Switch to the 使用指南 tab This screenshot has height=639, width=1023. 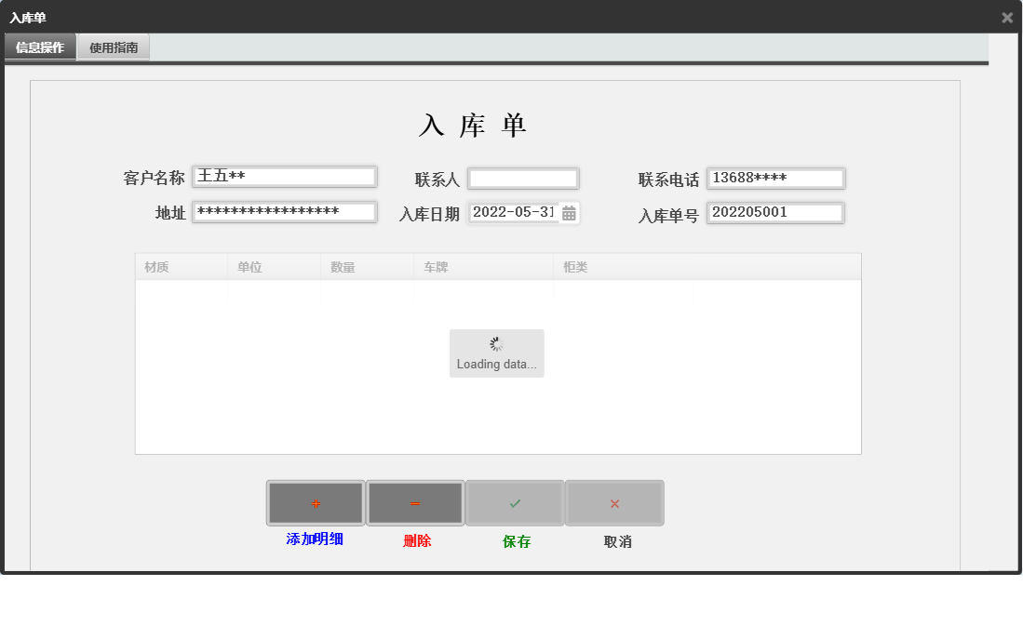(x=113, y=46)
